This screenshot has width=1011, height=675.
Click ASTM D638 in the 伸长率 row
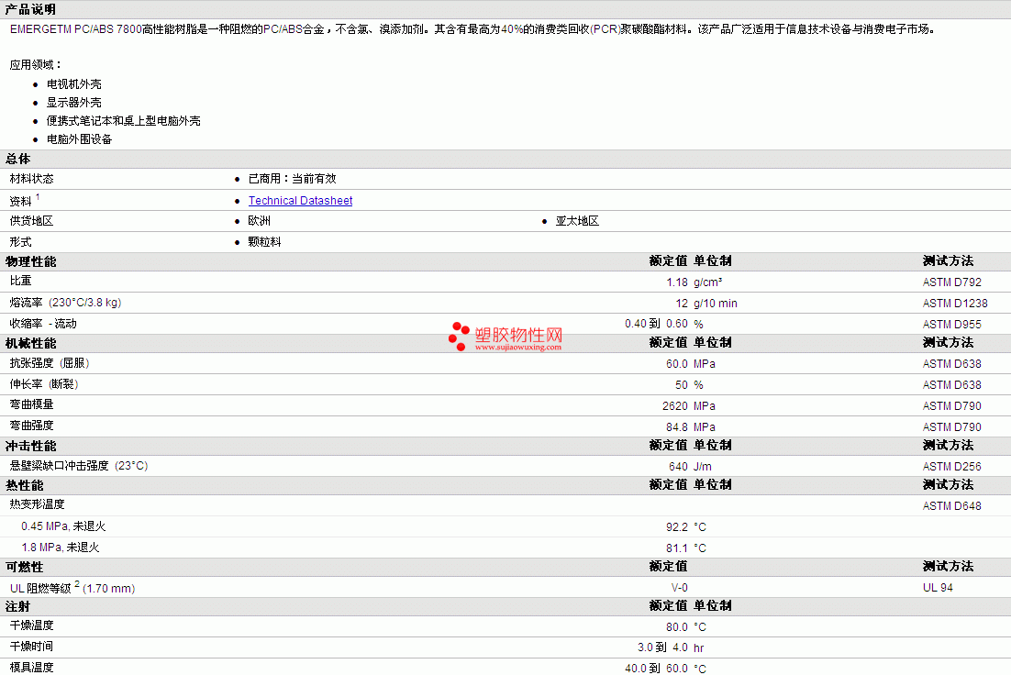pos(951,385)
